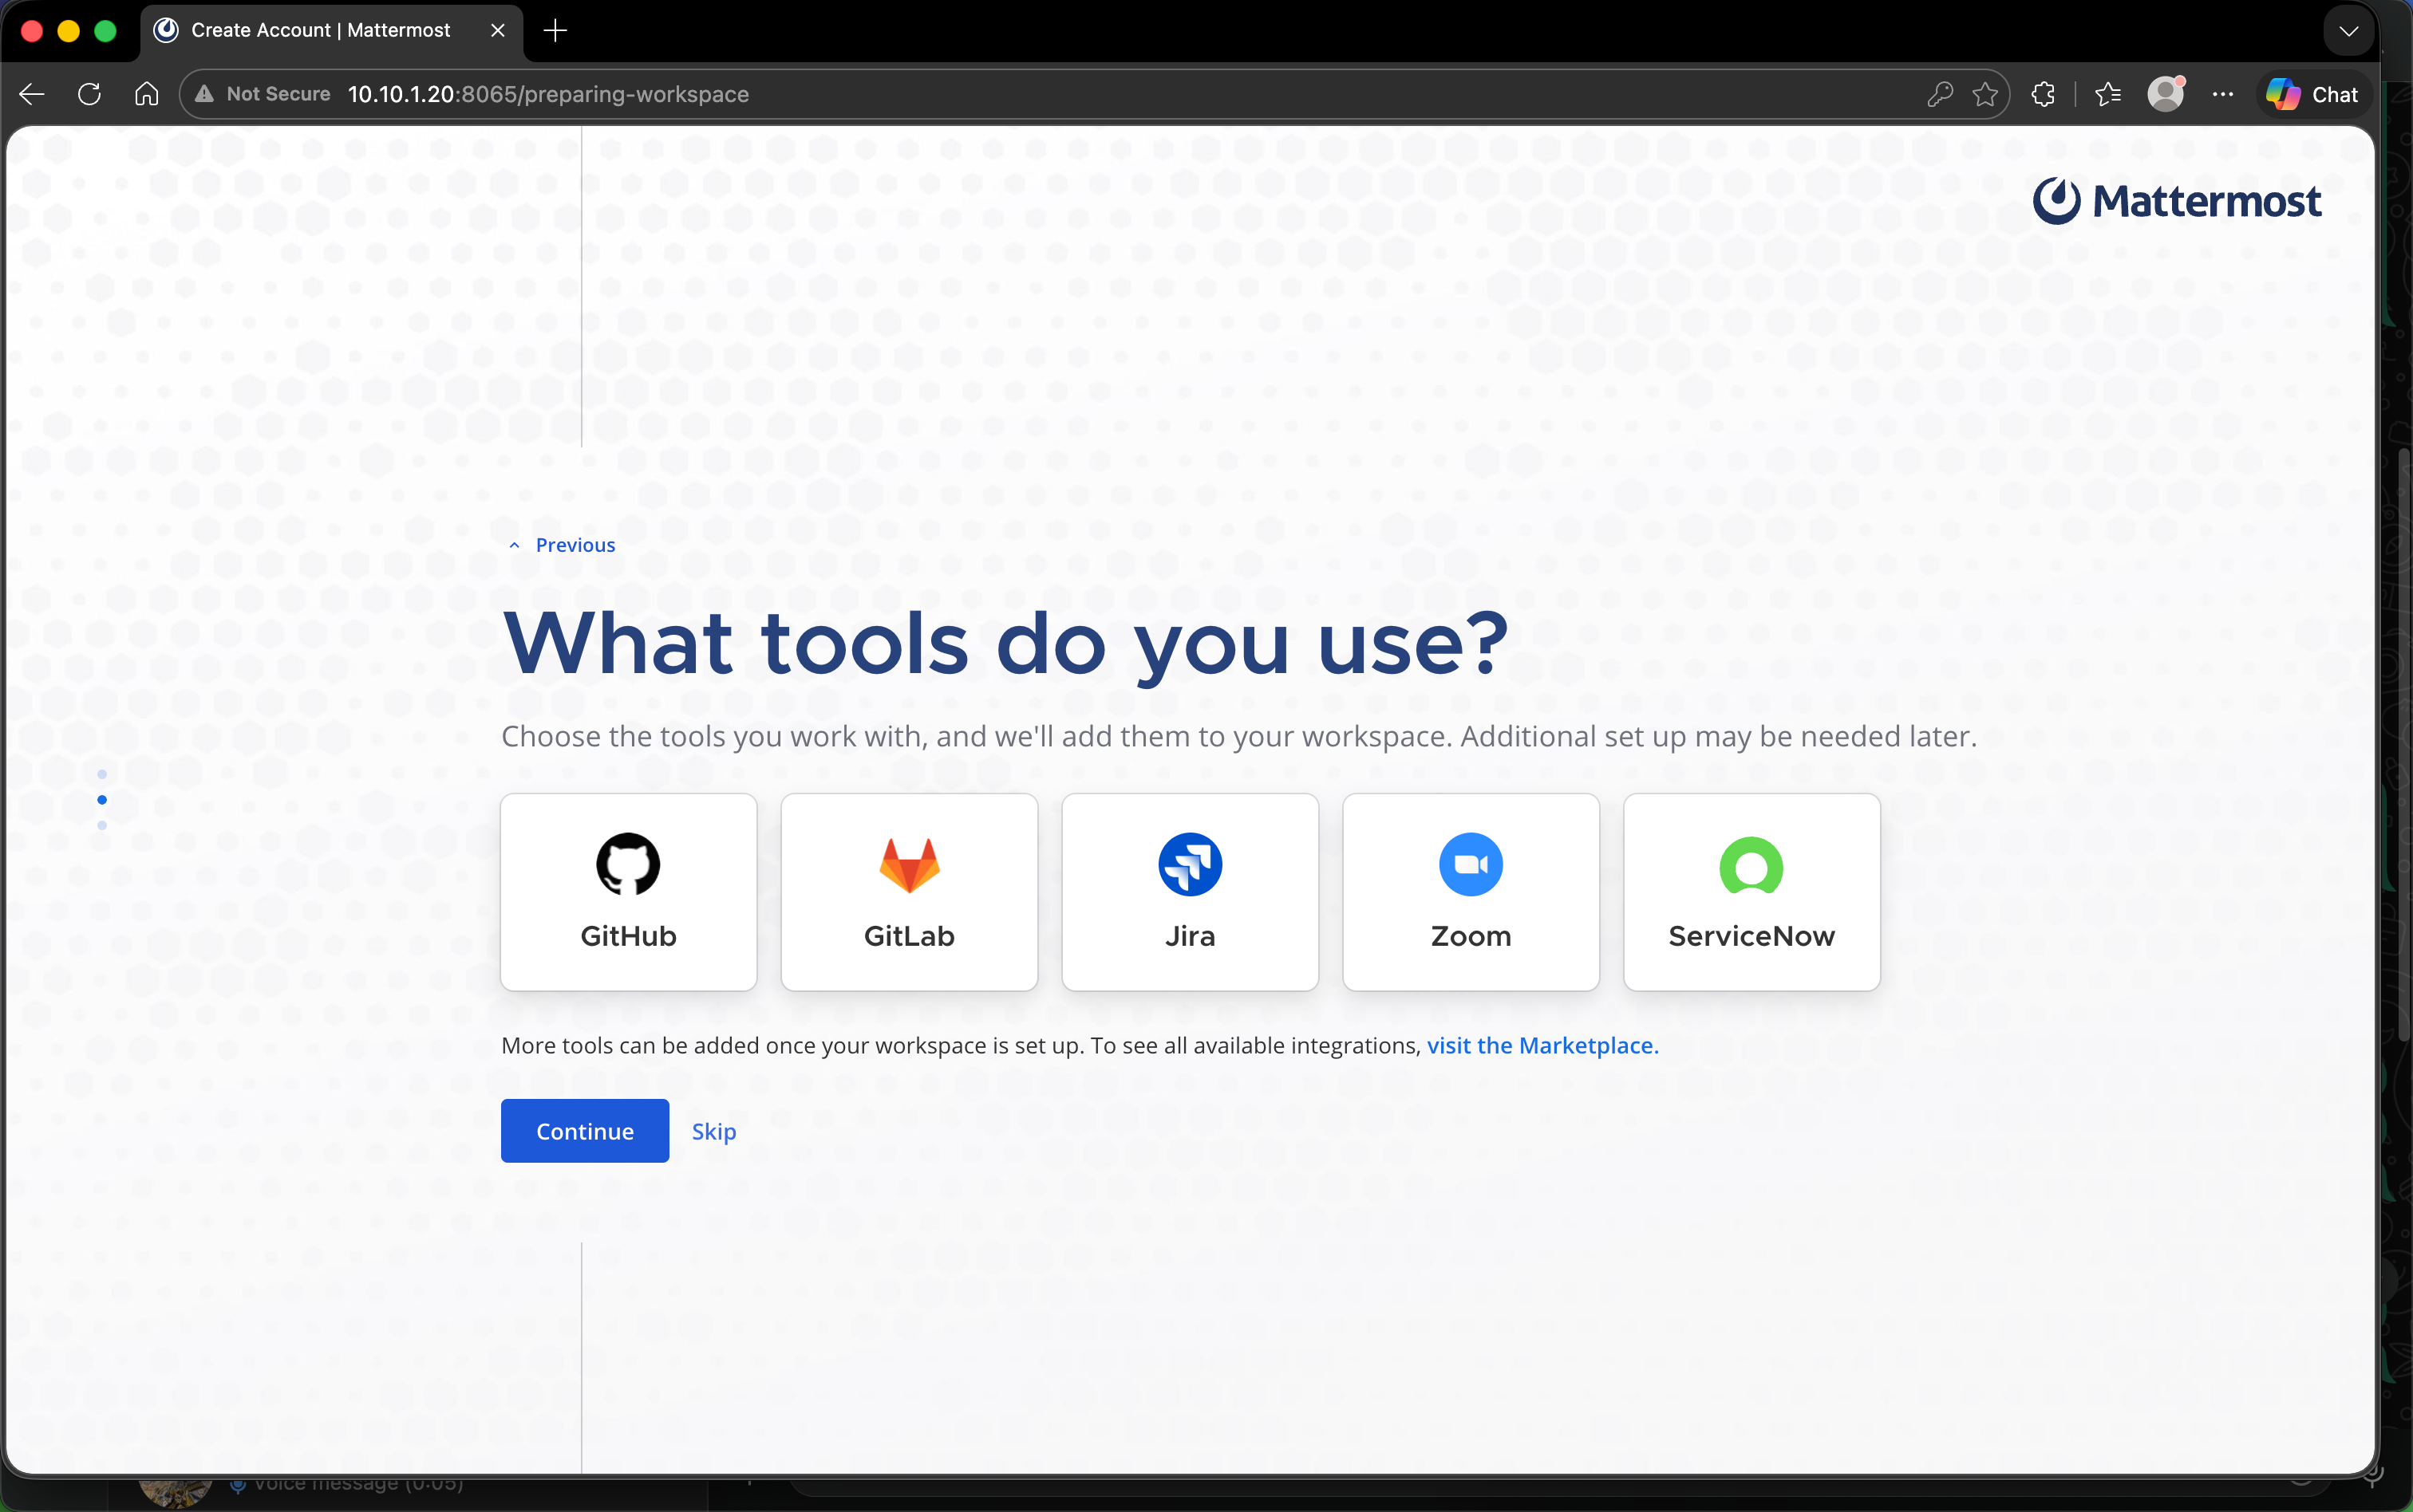Open a new browser tab

coord(555,31)
